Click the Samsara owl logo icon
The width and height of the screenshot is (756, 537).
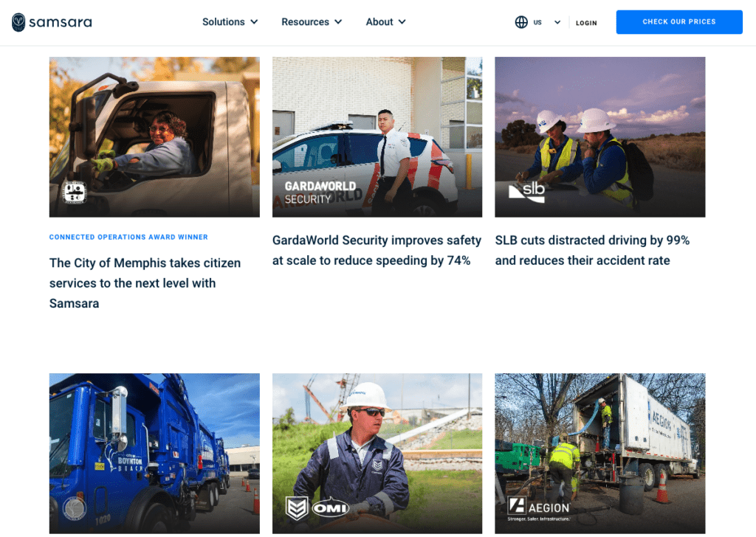point(18,22)
